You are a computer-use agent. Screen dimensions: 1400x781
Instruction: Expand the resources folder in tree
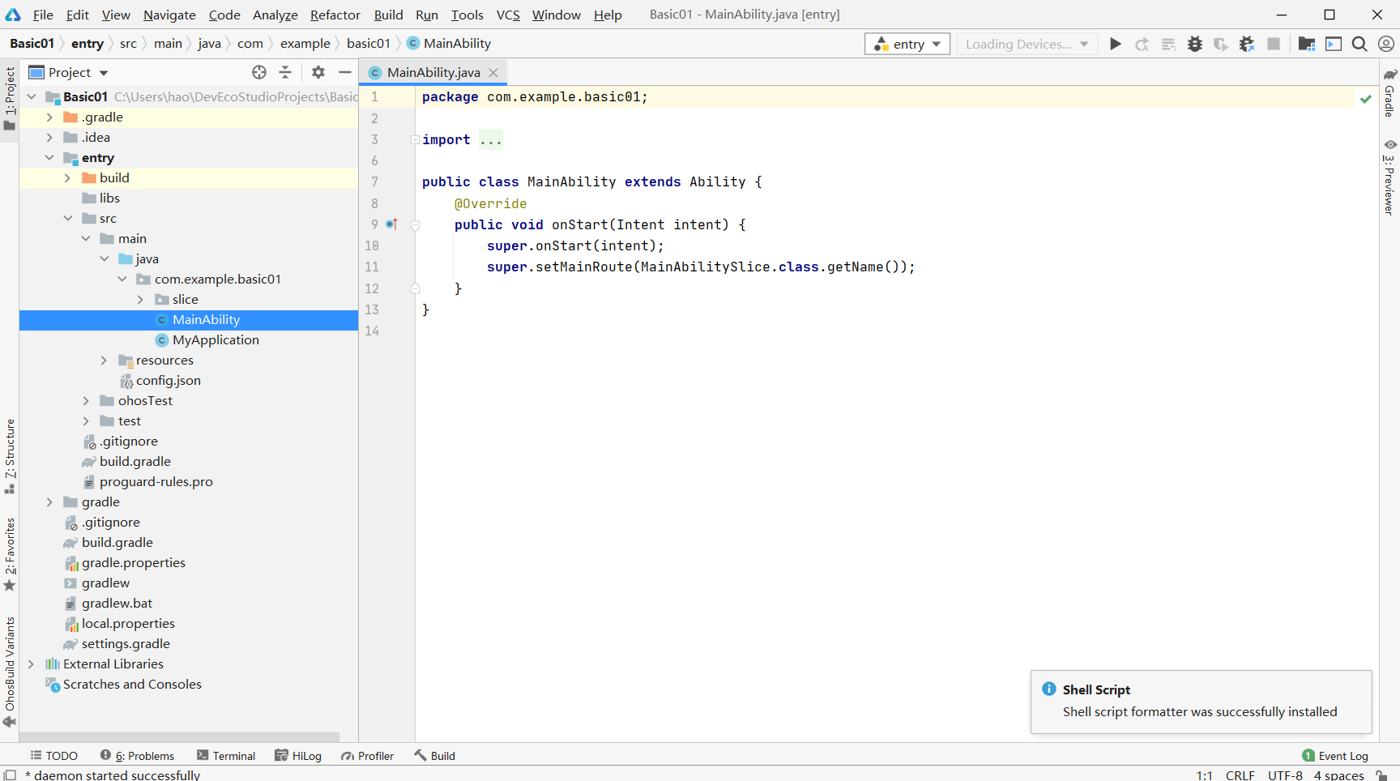point(104,361)
